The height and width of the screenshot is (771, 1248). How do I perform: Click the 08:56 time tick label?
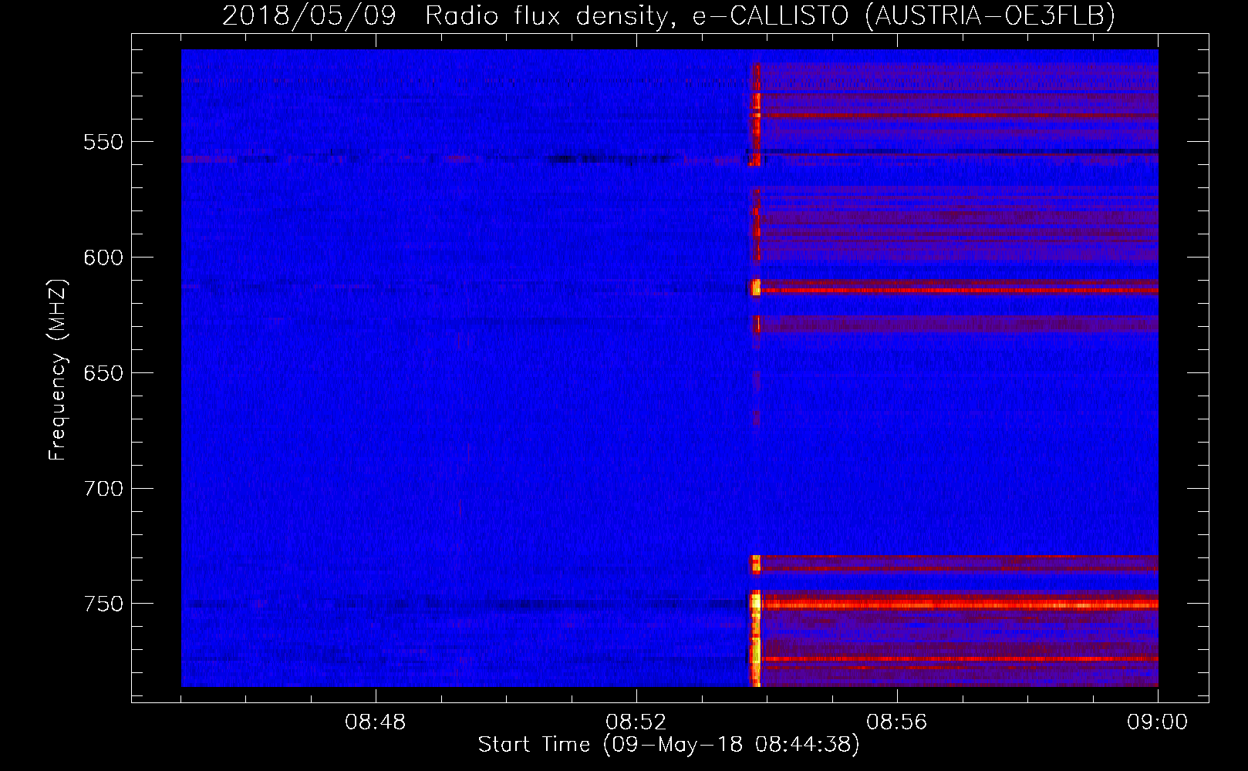tap(896, 722)
